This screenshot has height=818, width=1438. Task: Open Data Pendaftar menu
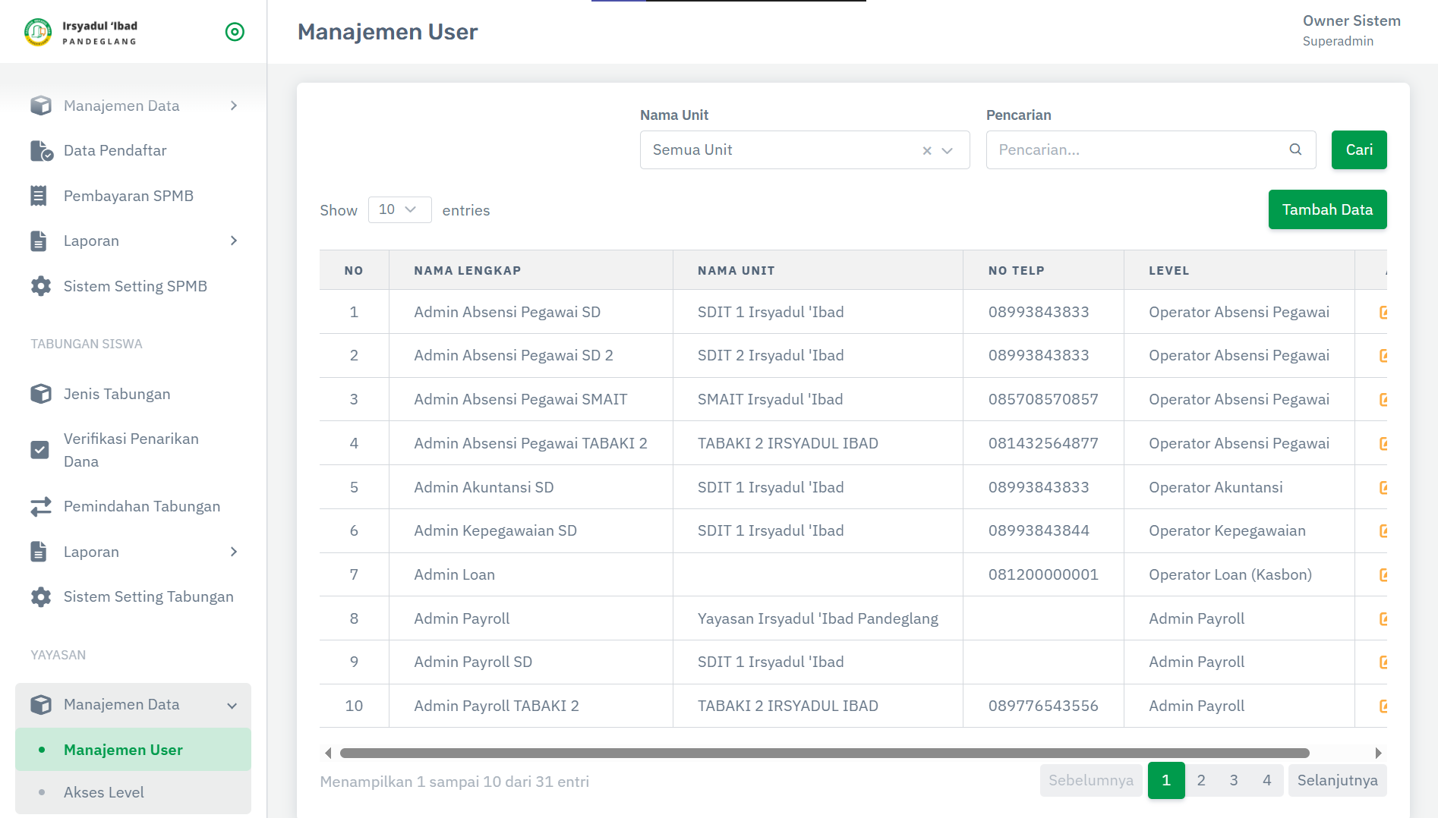point(133,150)
